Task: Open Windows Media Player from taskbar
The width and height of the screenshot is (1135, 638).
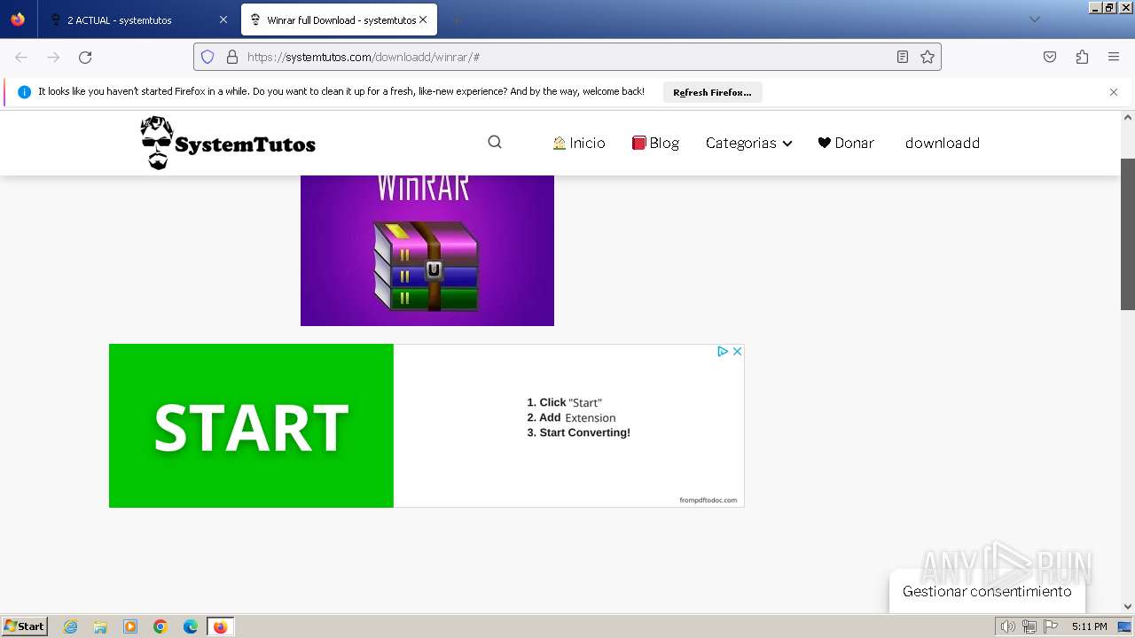Action: point(130,626)
